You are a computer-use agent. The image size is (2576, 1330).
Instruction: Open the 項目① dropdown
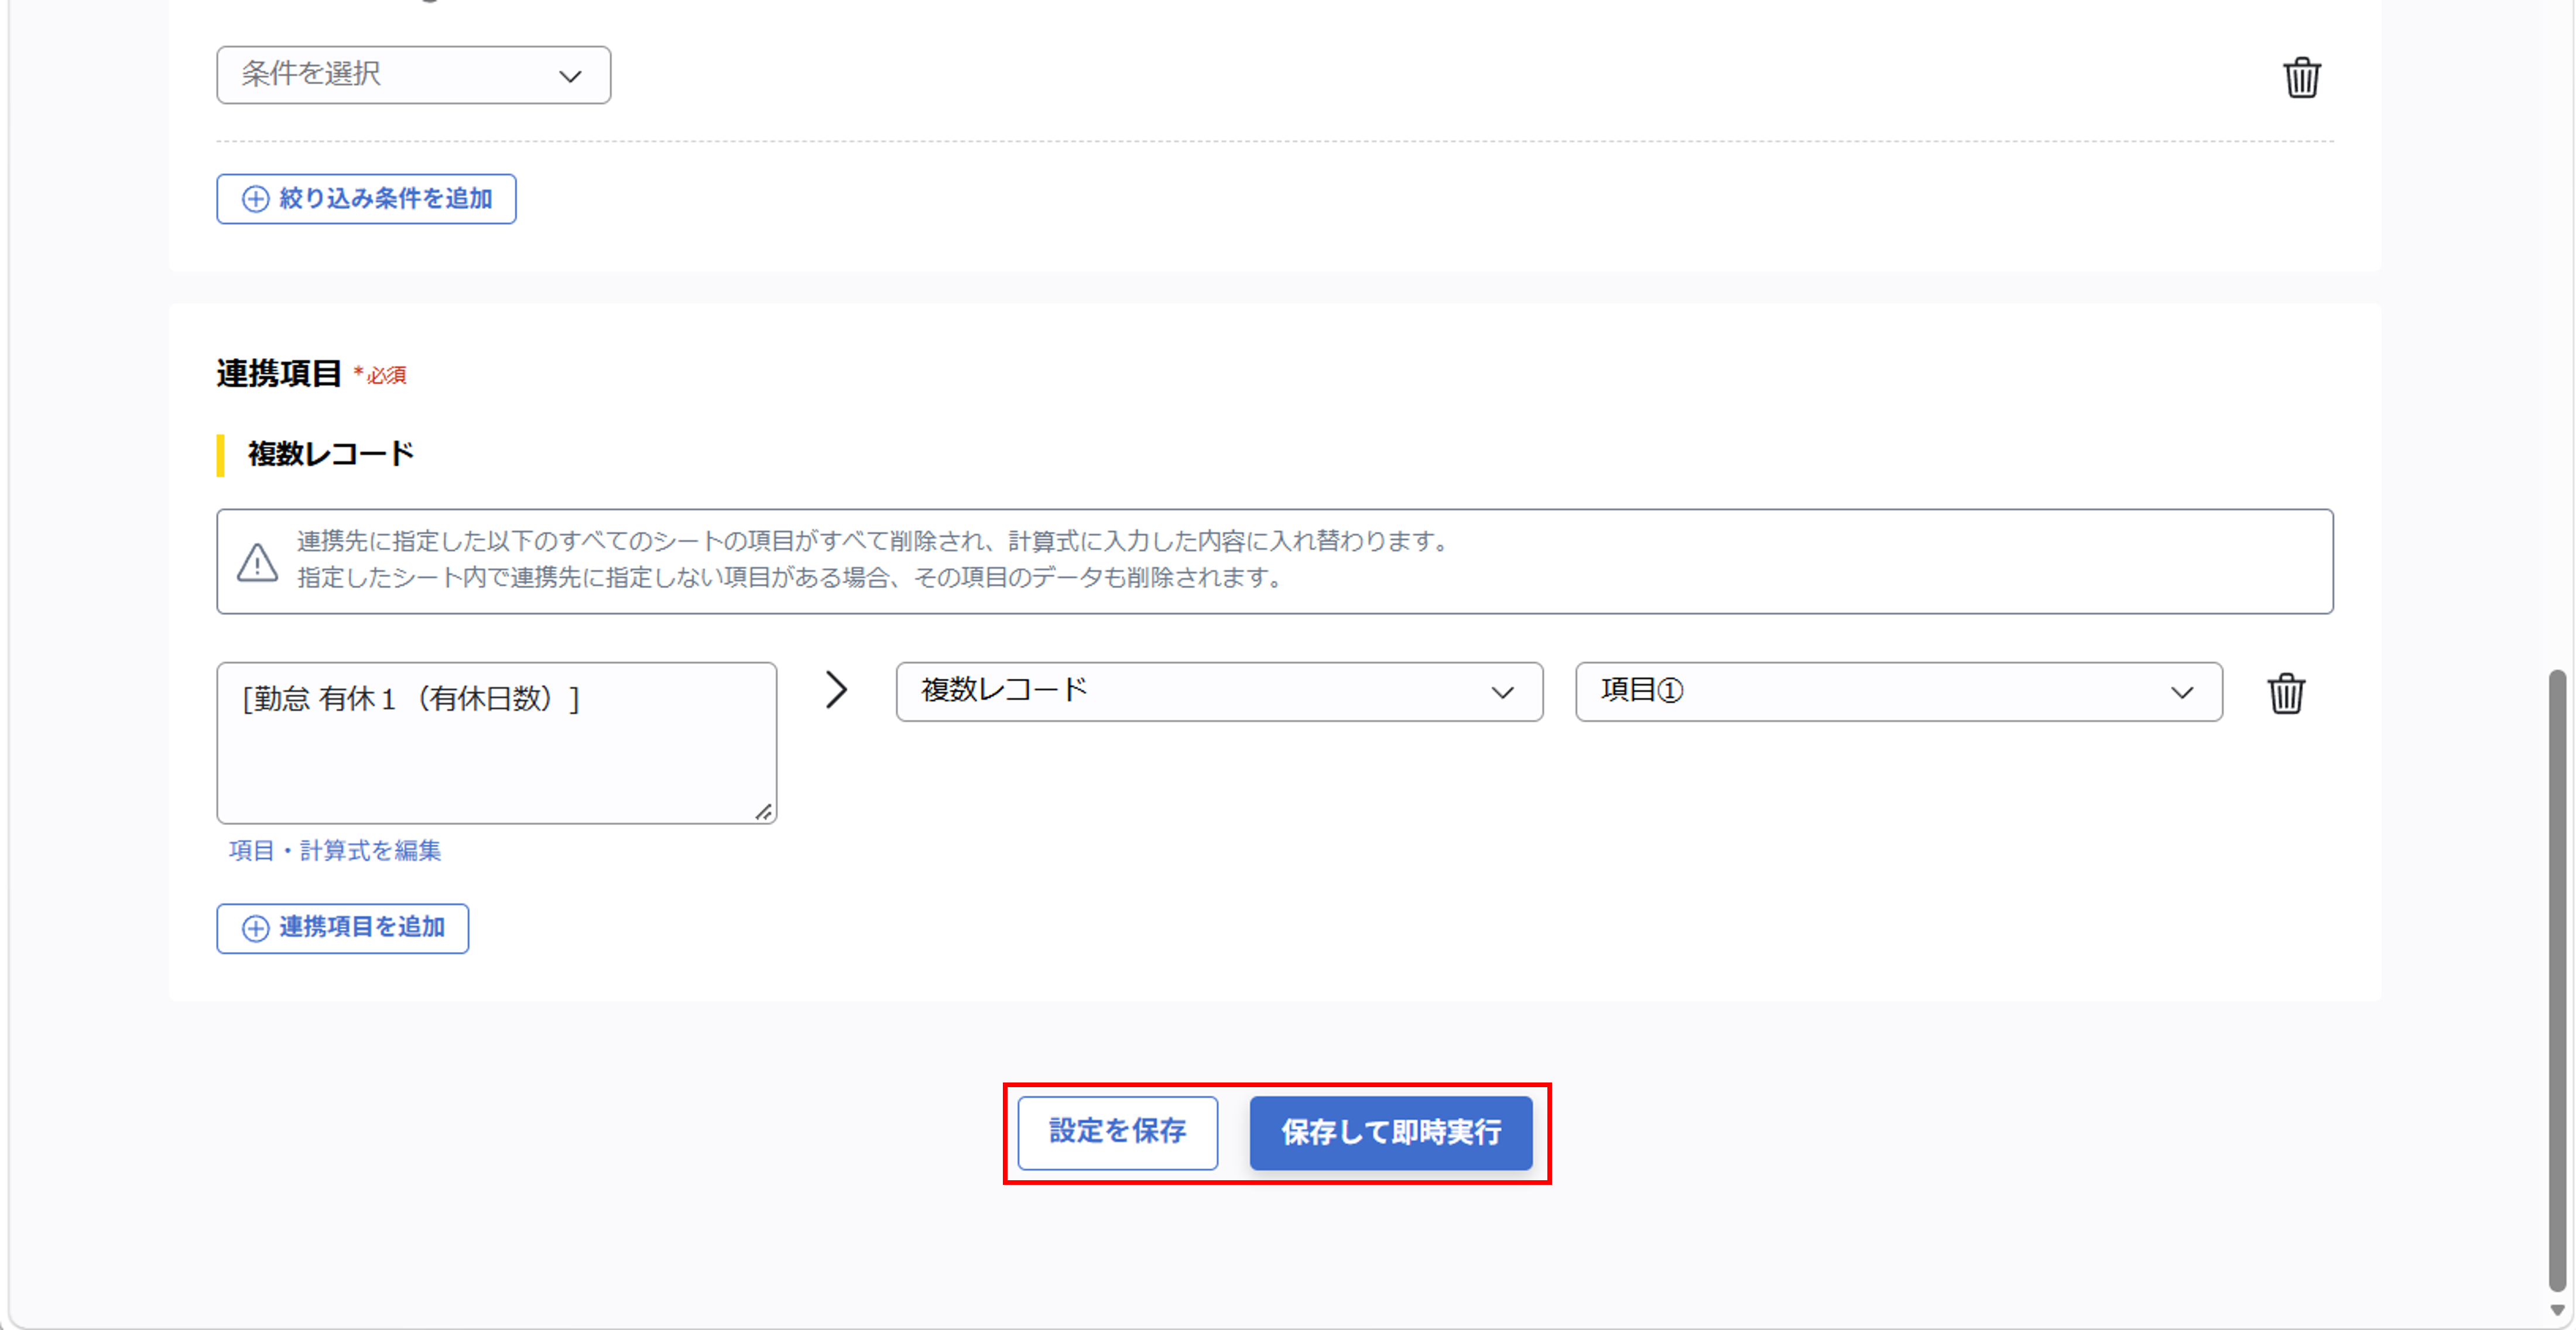[x=1898, y=692]
